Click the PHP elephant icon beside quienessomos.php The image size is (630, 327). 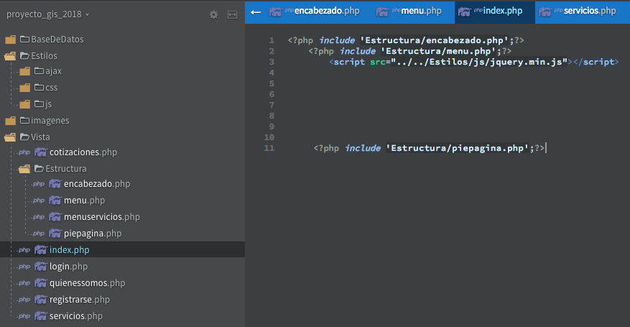[x=40, y=283]
